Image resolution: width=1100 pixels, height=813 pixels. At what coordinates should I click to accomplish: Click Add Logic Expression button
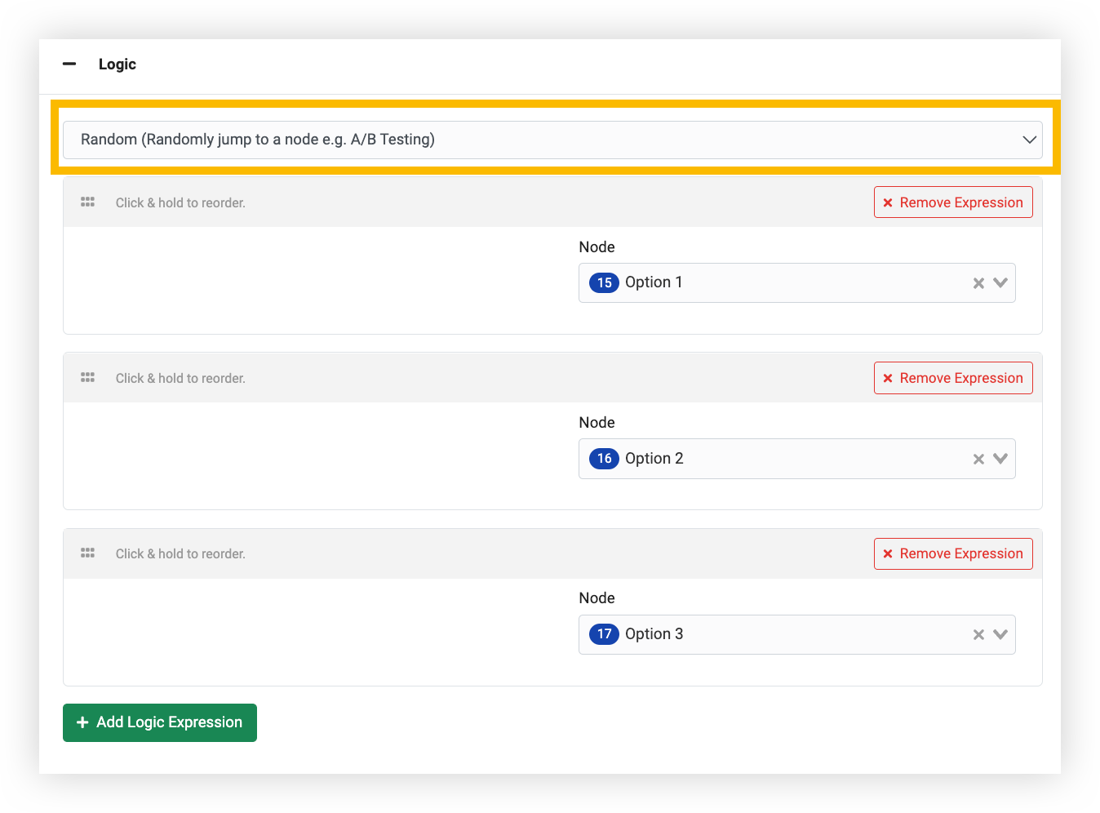[x=160, y=722]
